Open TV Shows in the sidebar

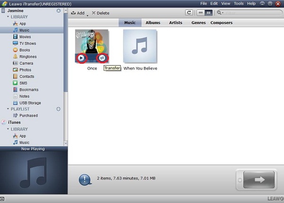pos(24,43)
